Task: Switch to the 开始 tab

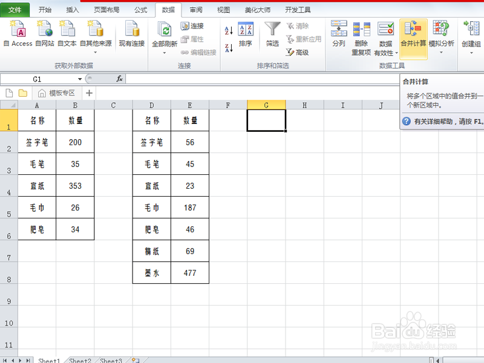Action: [45, 10]
